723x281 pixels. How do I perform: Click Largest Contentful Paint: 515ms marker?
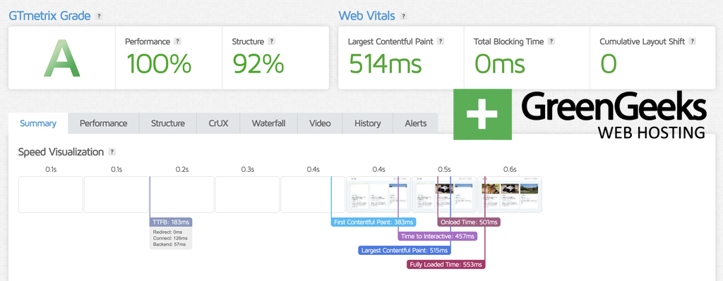(x=405, y=251)
